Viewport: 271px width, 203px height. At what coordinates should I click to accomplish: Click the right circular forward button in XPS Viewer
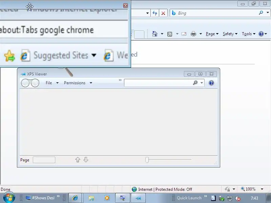(35, 83)
